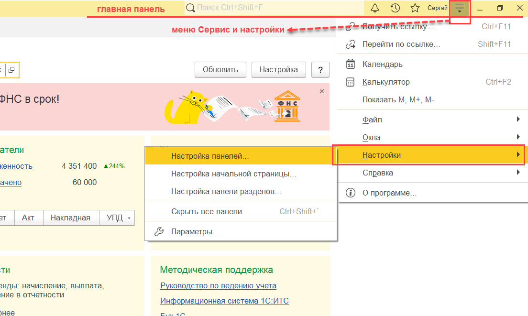
Task: Open the Service and settings menu icon
Action: click(x=460, y=9)
